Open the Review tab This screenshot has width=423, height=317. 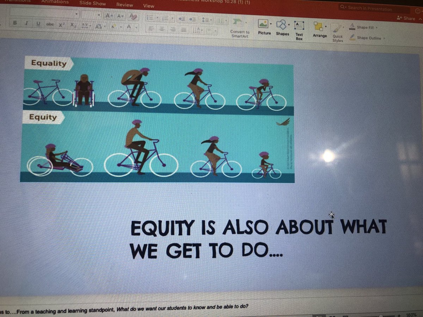[125, 5]
